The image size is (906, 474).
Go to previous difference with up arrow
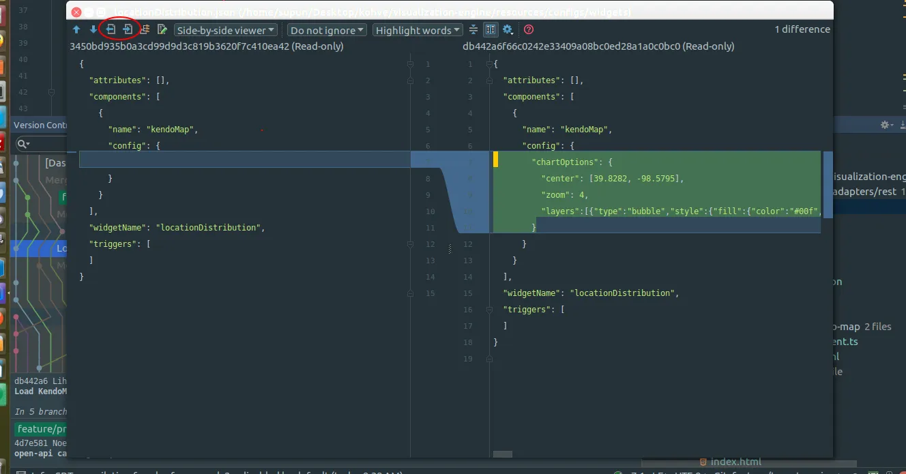point(76,29)
